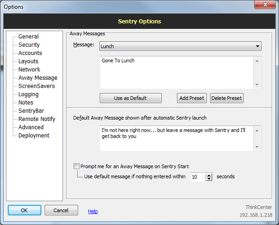This screenshot has height=225, width=279.
Task: Click scroll up arrow in preset message box
Action: coord(257,61)
